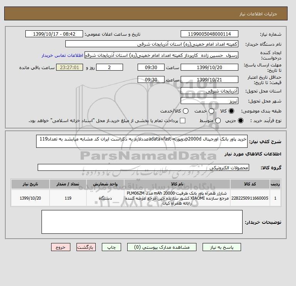
Task: Click the نام کالا column header
Action: 177,184
